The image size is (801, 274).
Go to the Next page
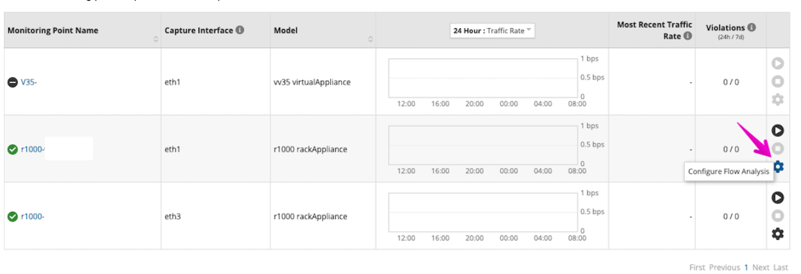761,268
